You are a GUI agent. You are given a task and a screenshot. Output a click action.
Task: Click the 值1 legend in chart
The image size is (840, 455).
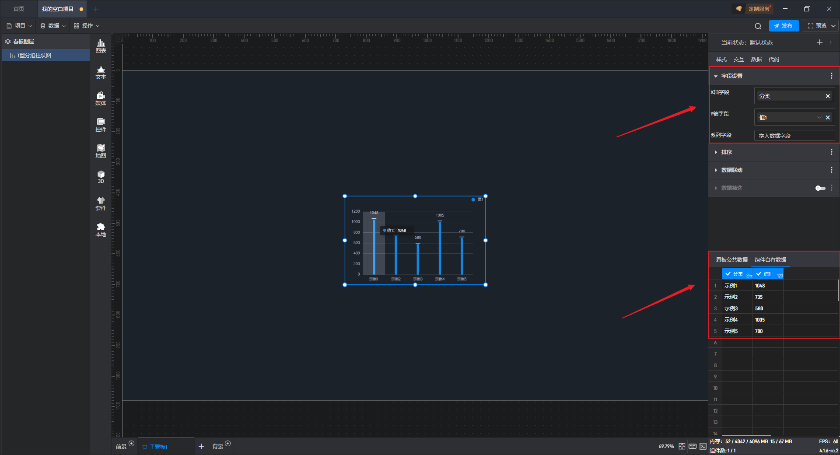click(x=477, y=199)
